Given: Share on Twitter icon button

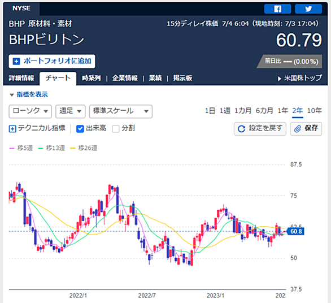Looking at the screenshot, I should [x=308, y=9].
